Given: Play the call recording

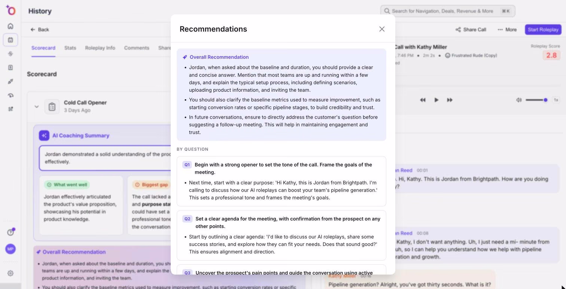Looking at the screenshot, I should point(436,100).
